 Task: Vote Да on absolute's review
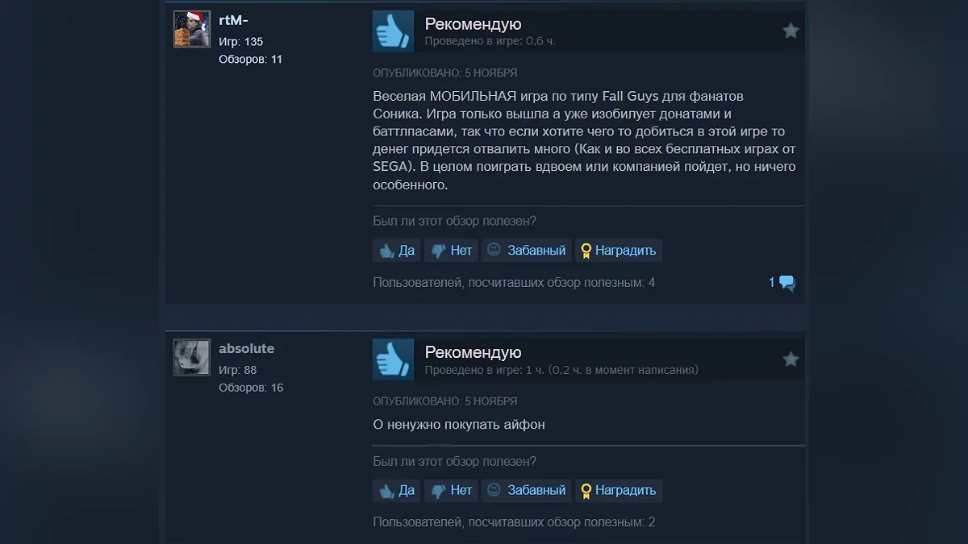pos(397,490)
